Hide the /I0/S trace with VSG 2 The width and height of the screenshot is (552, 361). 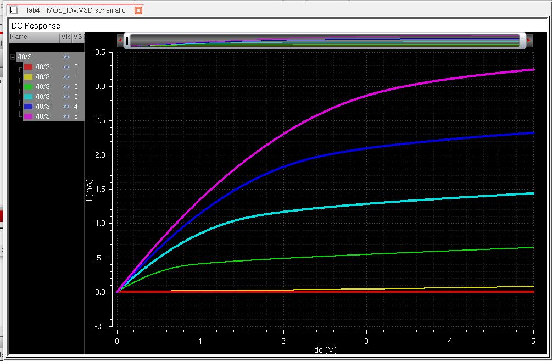click(x=66, y=87)
